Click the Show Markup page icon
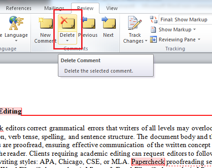This screenshot has width=212, height=168. click(x=153, y=30)
